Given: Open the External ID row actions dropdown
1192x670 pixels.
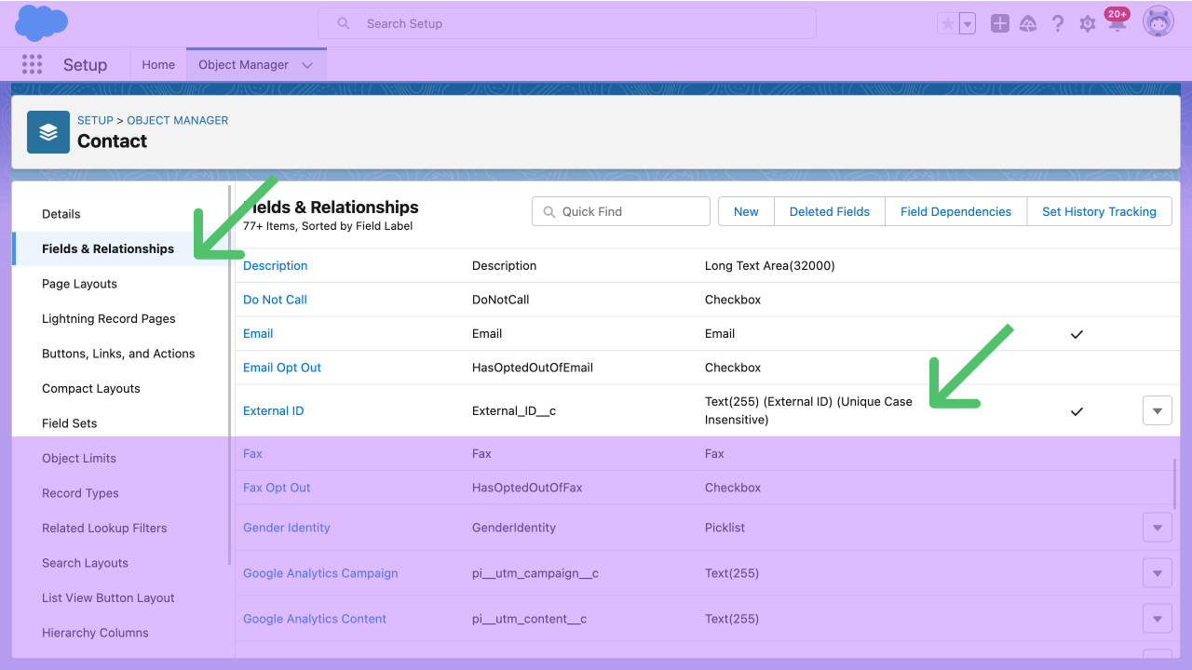Looking at the screenshot, I should pos(1157,410).
